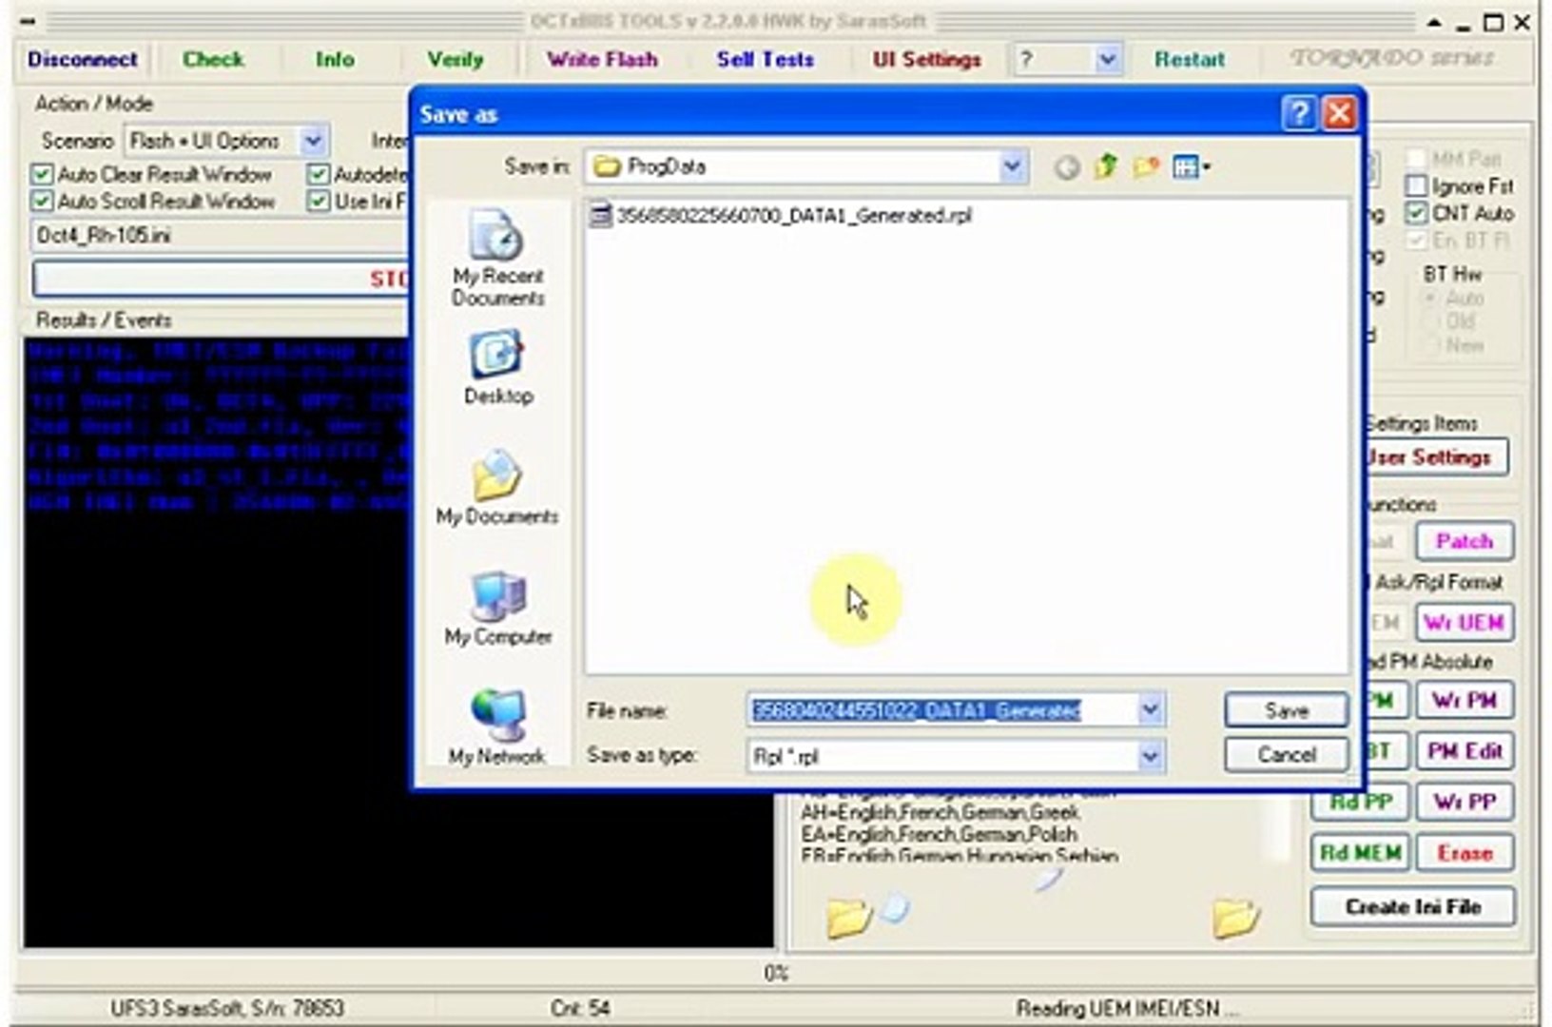The image size is (1552, 1027).
Task: Click Write Flash in the main toolbar
Action: coord(602,60)
